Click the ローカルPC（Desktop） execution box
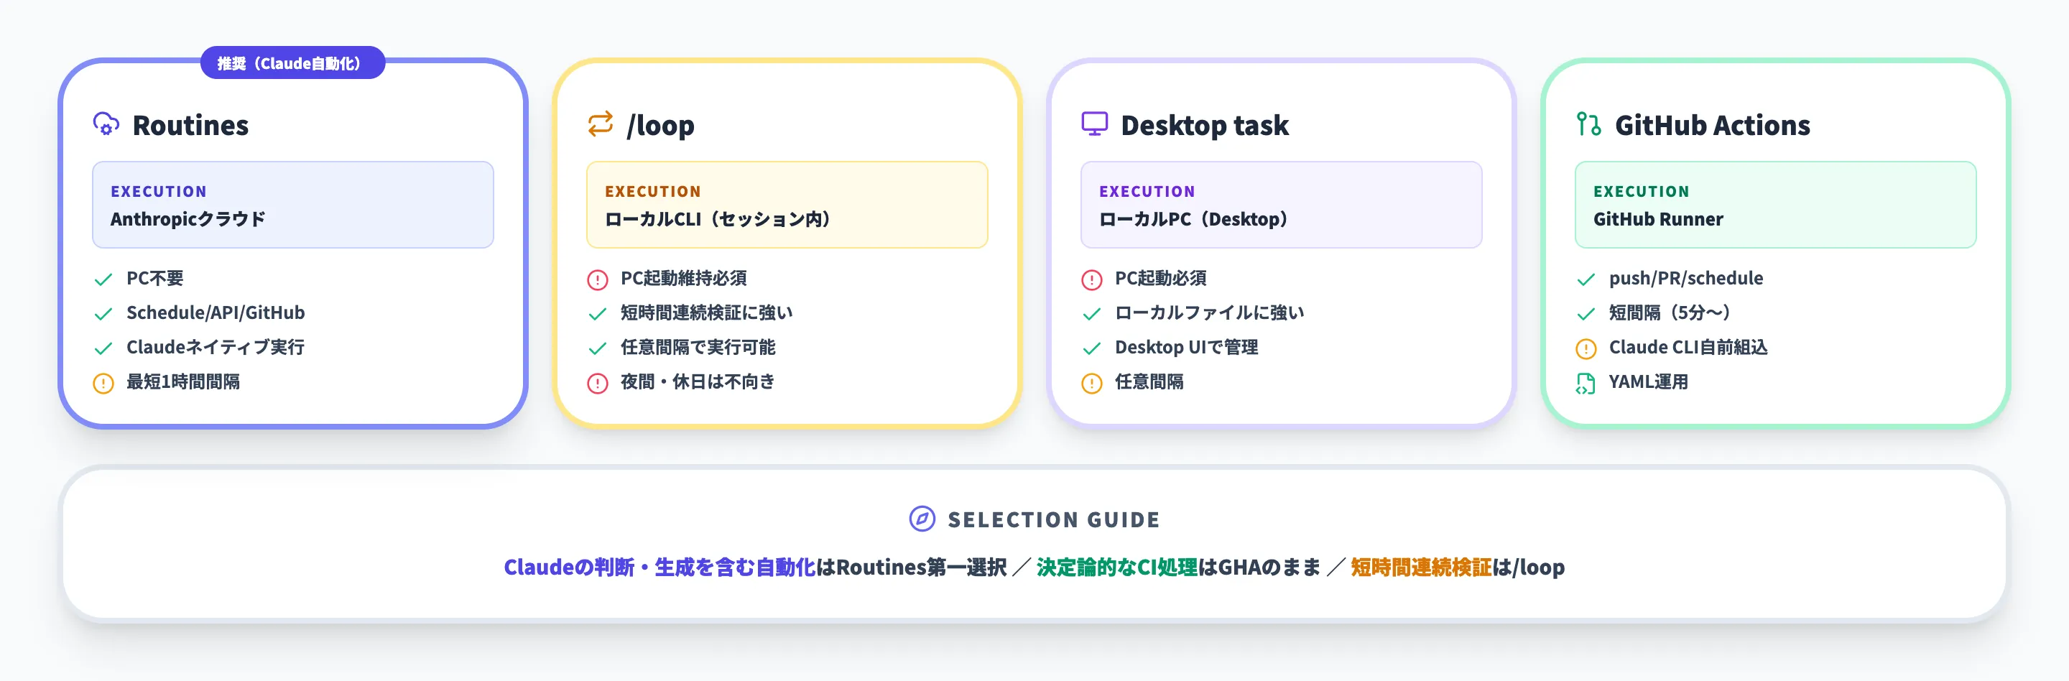 pos(1281,205)
